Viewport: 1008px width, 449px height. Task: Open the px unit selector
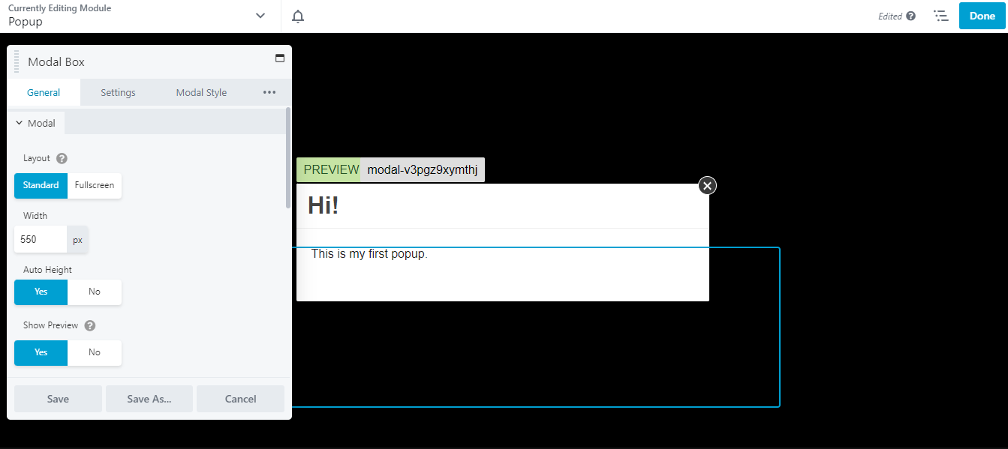pos(77,240)
